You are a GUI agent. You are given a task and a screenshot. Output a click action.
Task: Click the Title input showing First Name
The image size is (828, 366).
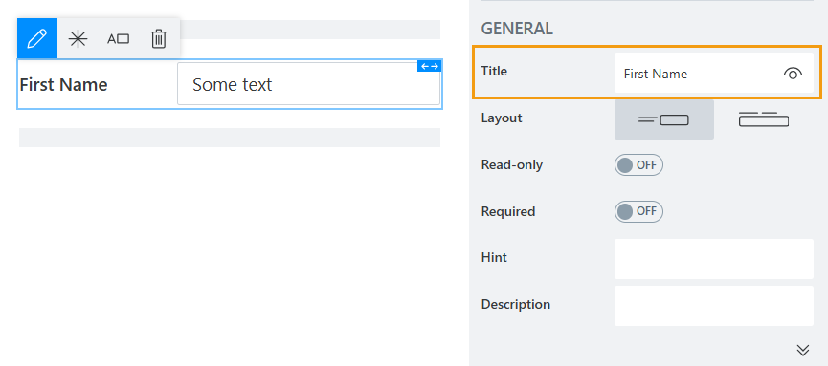(714, 74)
